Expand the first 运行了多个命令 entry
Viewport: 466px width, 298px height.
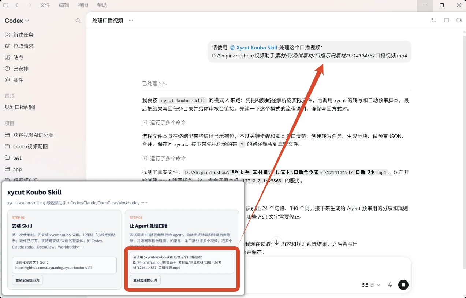pyautogui.click(x=164, y=122)
